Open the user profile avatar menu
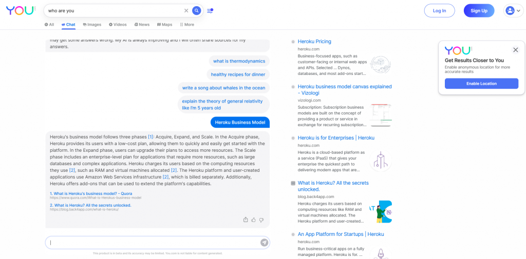Screen dimensions: 526x259 (513, 11)
